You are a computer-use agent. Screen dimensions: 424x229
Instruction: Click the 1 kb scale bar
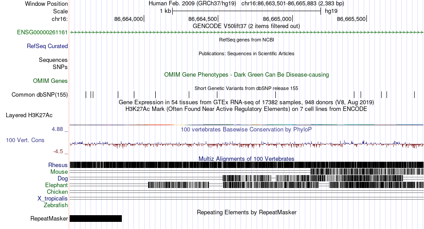pos(246,11)
